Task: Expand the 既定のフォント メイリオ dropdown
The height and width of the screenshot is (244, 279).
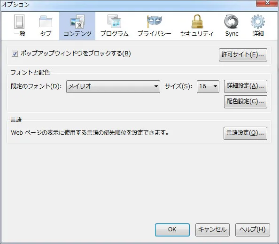Action: [x=113, y=86]
